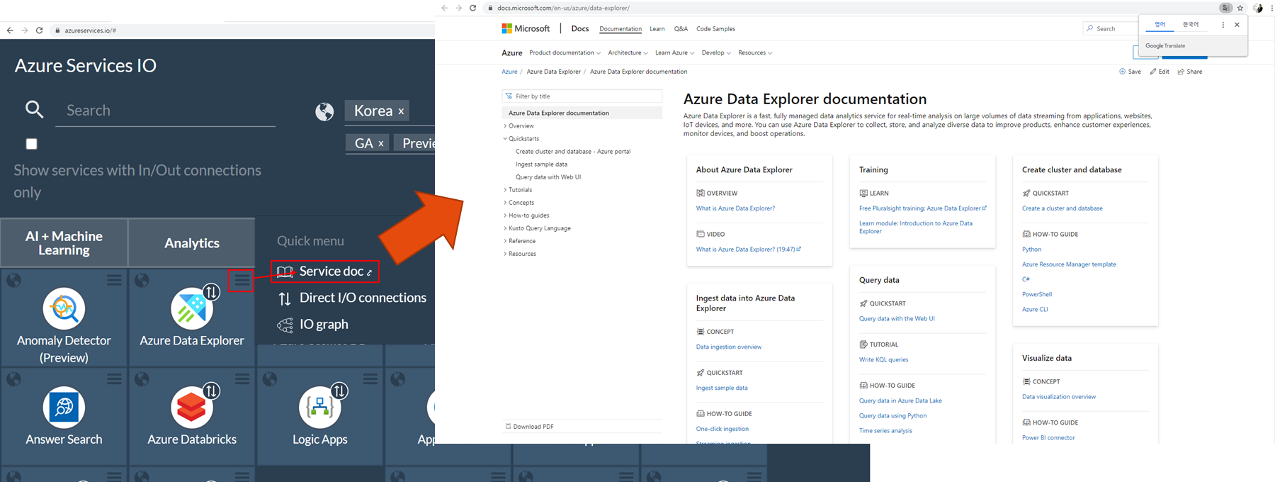Open the hamburger menu on the Answer Search tile
The height and width of the screenshot is (482, 1275).
point(114,379)
